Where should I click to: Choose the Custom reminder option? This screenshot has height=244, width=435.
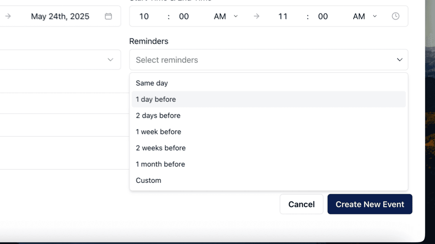tap(269, 180)
